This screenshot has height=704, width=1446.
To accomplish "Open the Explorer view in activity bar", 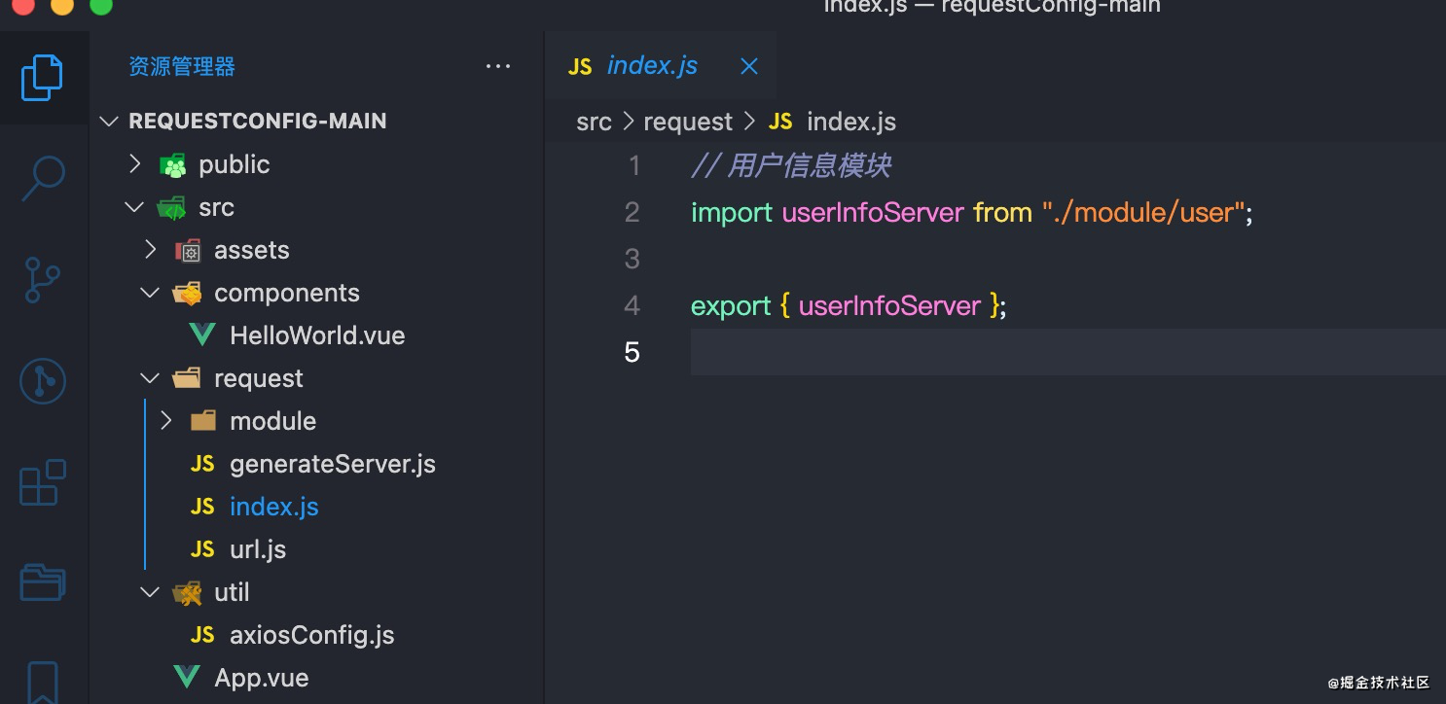I will click(x=42, y=78).
